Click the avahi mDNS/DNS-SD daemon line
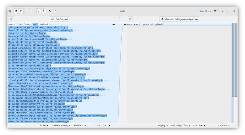 click(47, 78)
